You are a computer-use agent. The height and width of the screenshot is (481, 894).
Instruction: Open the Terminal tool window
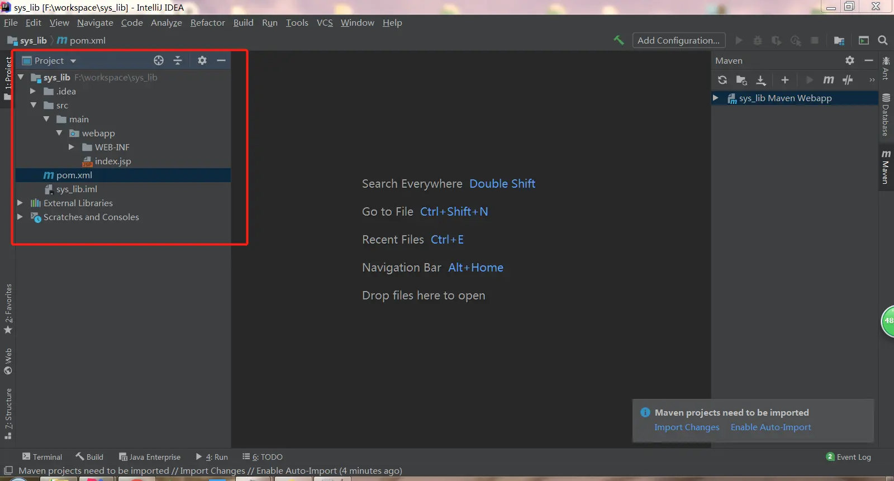[x=42, y=457]
